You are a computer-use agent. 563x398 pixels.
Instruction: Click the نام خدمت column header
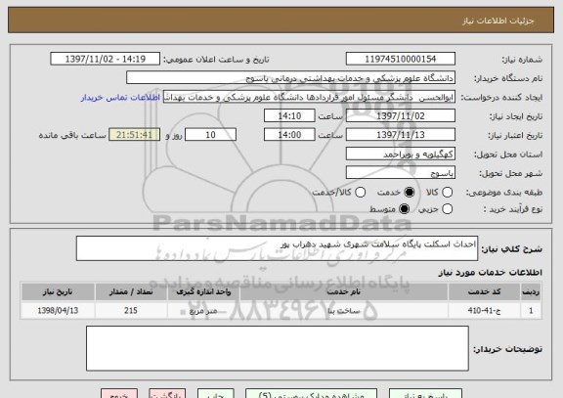[x=344, y=291]
